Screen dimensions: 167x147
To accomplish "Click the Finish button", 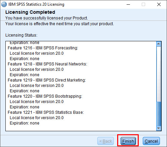I will [128, 141].
